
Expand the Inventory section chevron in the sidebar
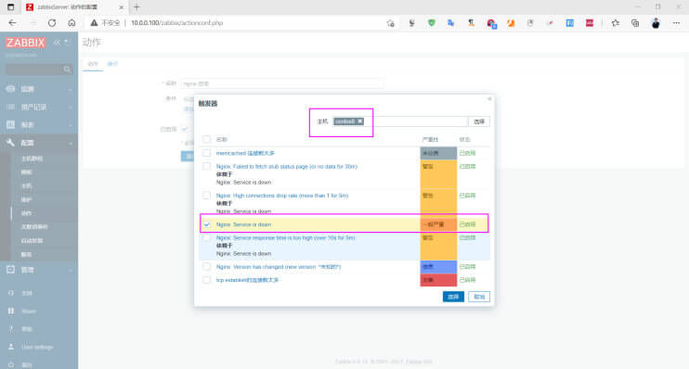tap(71, 107)
